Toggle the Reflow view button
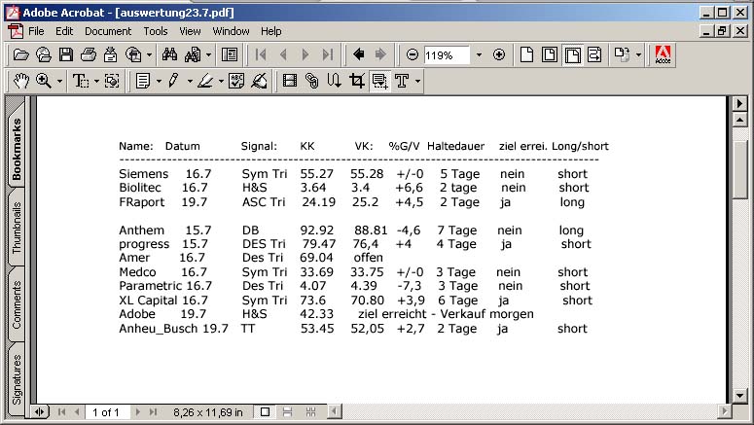This screenshot has height=425, width=754. click(x=594, y=54)
